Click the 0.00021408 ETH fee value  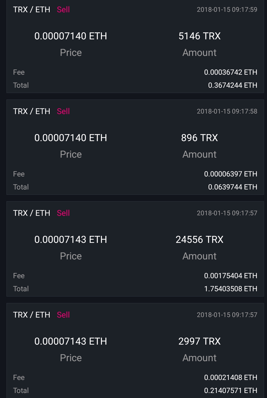click(230, 377)
